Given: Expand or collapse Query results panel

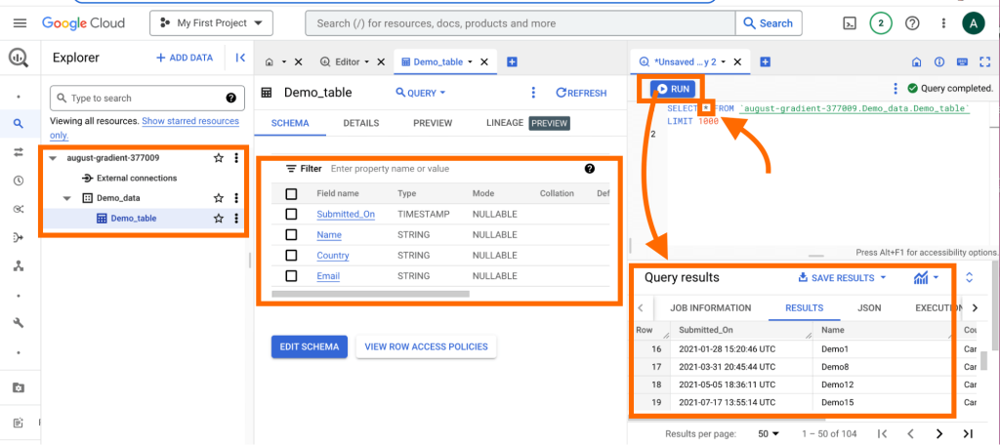Looking at the screenshot, I should (970, 278).
